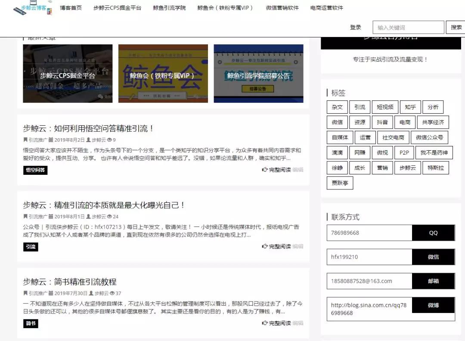Select the 分析 tag
Screen dimensions: 465x341
tap(433, 107)
